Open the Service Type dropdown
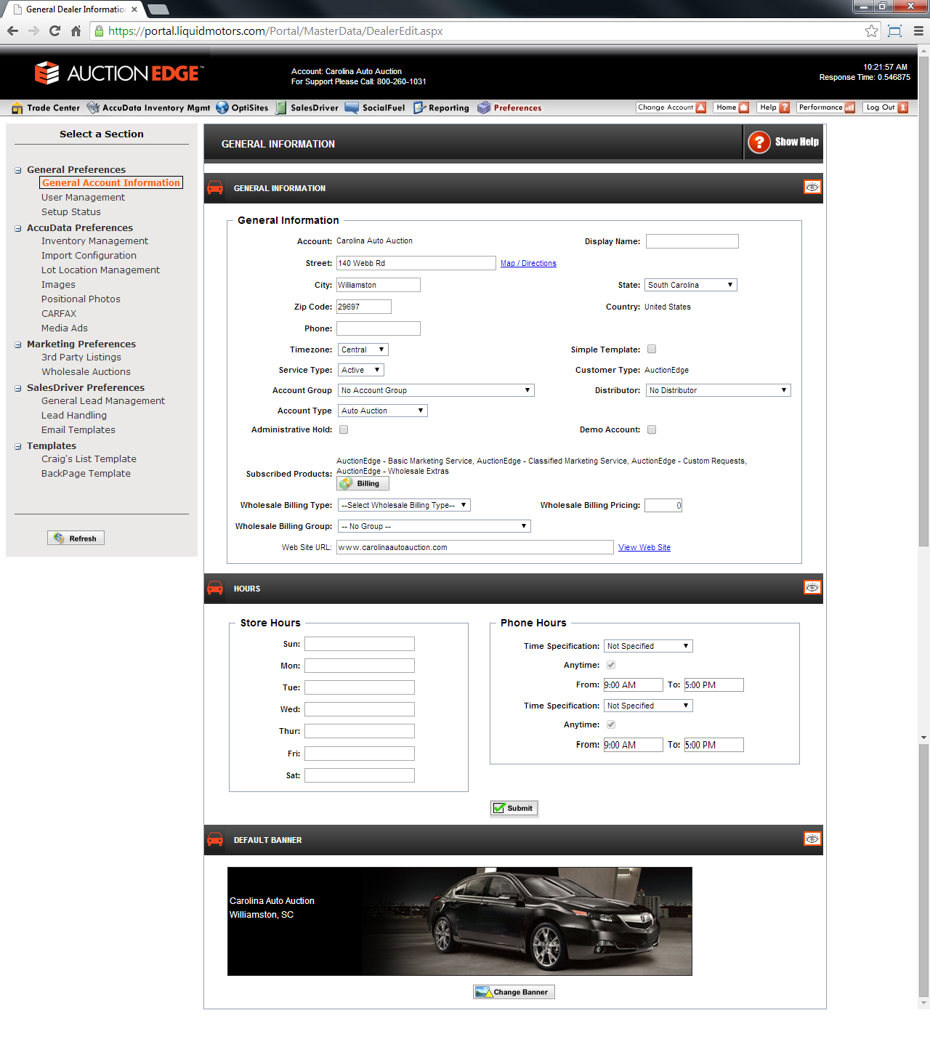 point(361,370)
